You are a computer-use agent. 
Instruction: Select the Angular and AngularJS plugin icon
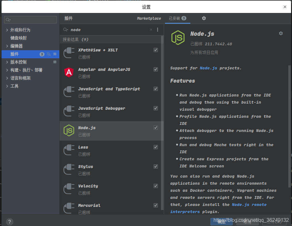click(69, 73)
